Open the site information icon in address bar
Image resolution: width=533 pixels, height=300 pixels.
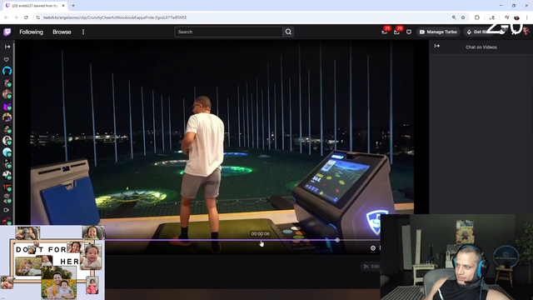click(37, 17)
